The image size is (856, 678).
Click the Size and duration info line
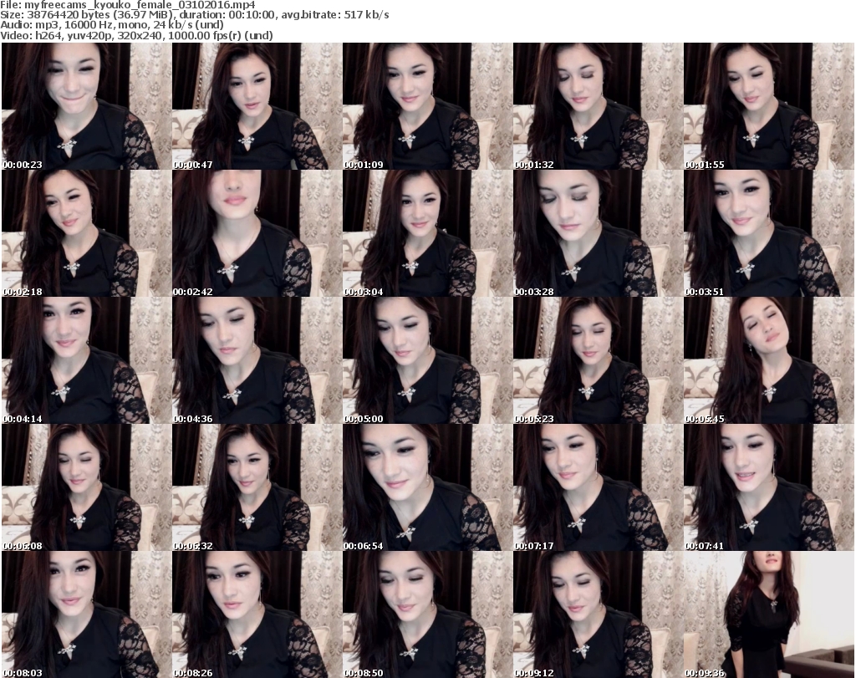(x=194, y=15)
